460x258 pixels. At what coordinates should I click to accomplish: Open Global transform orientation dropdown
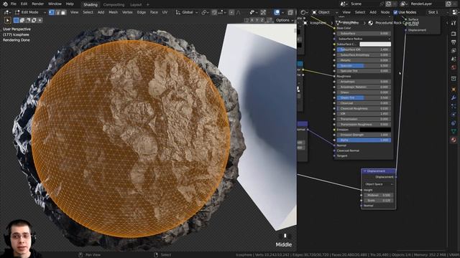pos(187,12)
